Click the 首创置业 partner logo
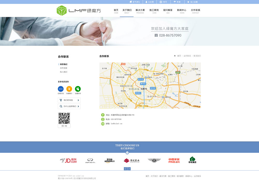Viewport: 259px width, 184px height. click(132, 160)
